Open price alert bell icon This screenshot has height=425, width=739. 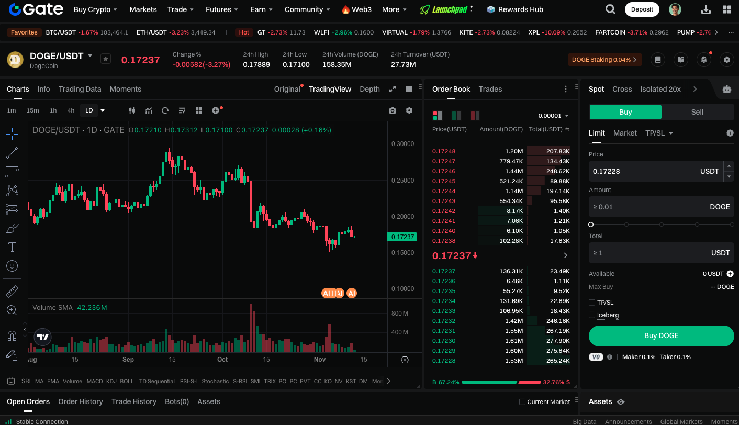coord(704,60)
